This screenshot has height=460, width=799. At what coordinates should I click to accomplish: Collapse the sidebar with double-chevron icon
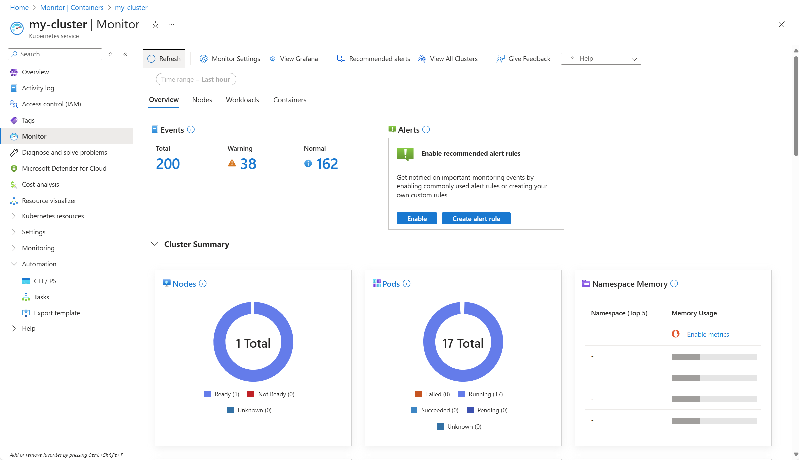click(x=125, y=54)
